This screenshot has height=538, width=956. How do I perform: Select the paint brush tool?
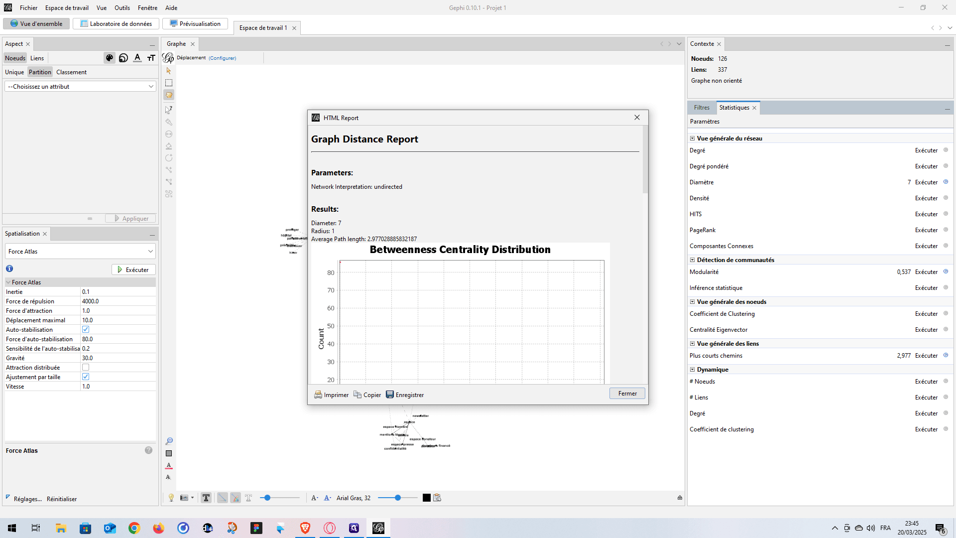point(169,122)
